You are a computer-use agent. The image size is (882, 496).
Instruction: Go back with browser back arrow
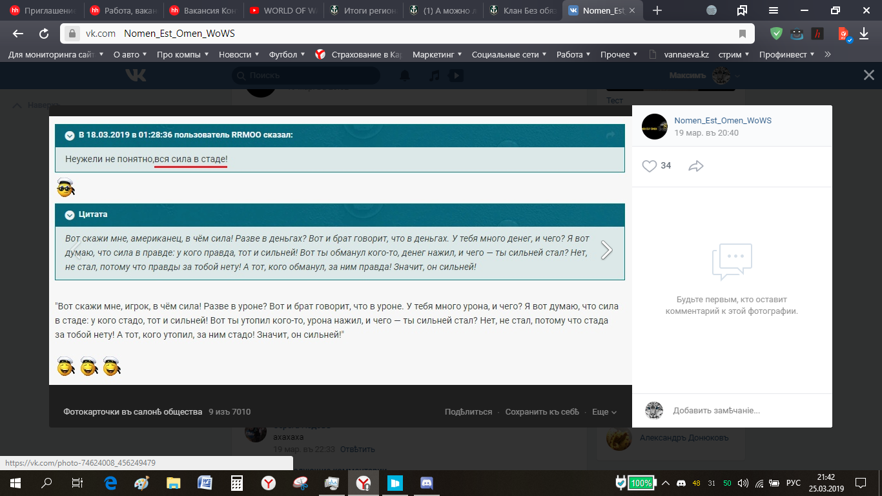pos(18,34)
